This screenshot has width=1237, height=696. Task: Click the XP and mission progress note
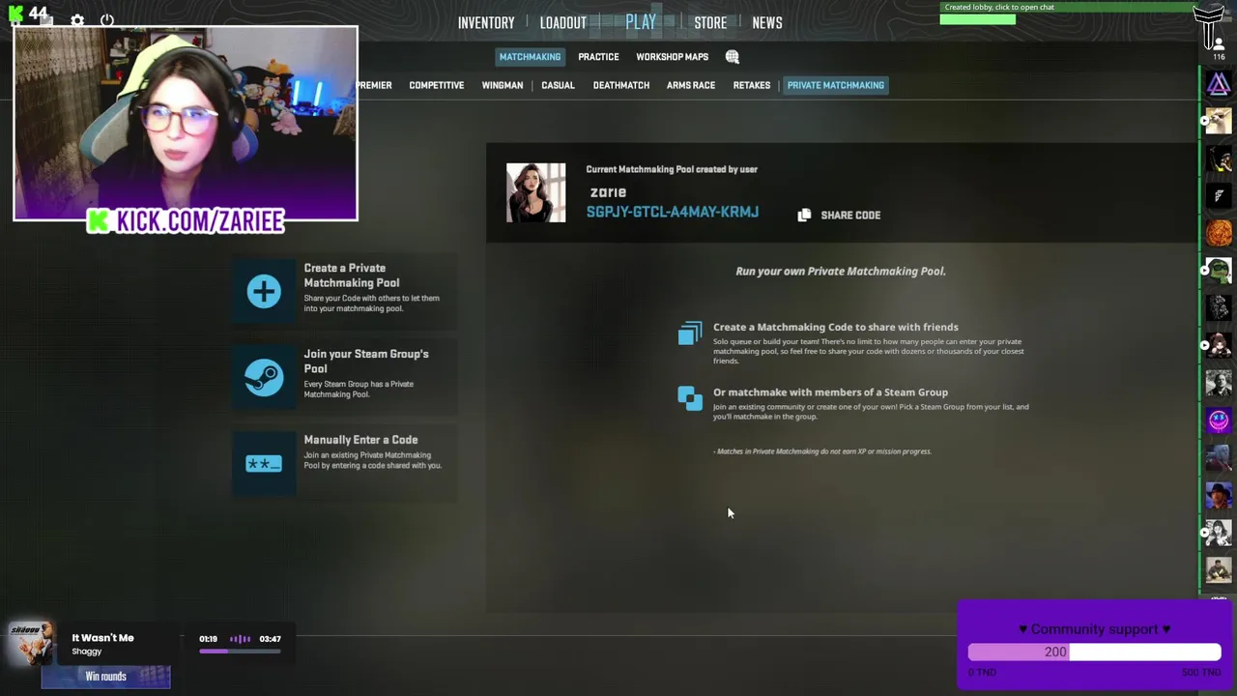822,451
